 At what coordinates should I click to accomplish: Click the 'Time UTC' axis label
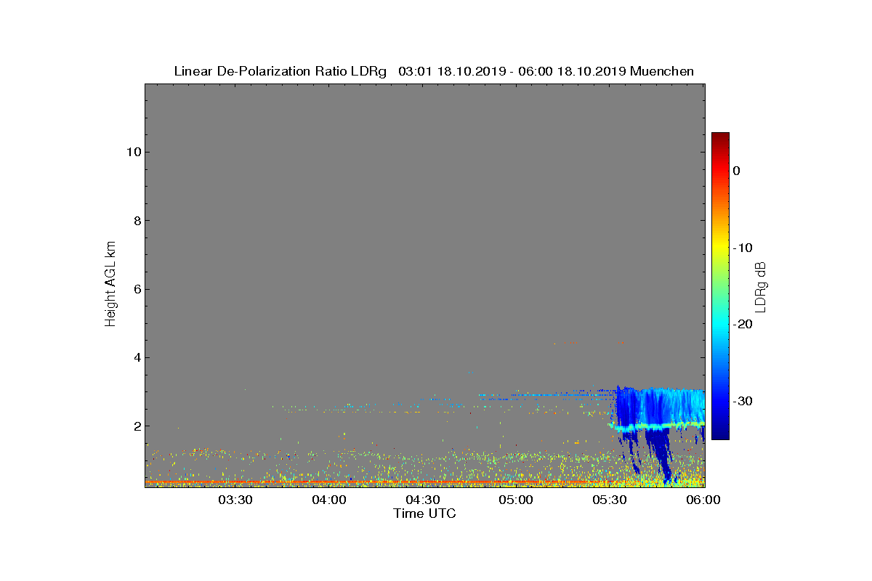(x=424, y=513)
